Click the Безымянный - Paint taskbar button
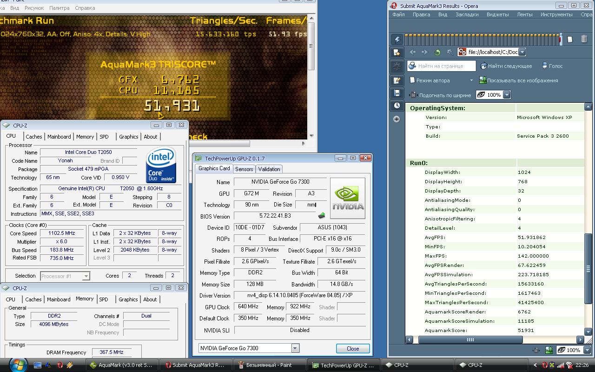 pyautogui.click(x=270, y=365)
